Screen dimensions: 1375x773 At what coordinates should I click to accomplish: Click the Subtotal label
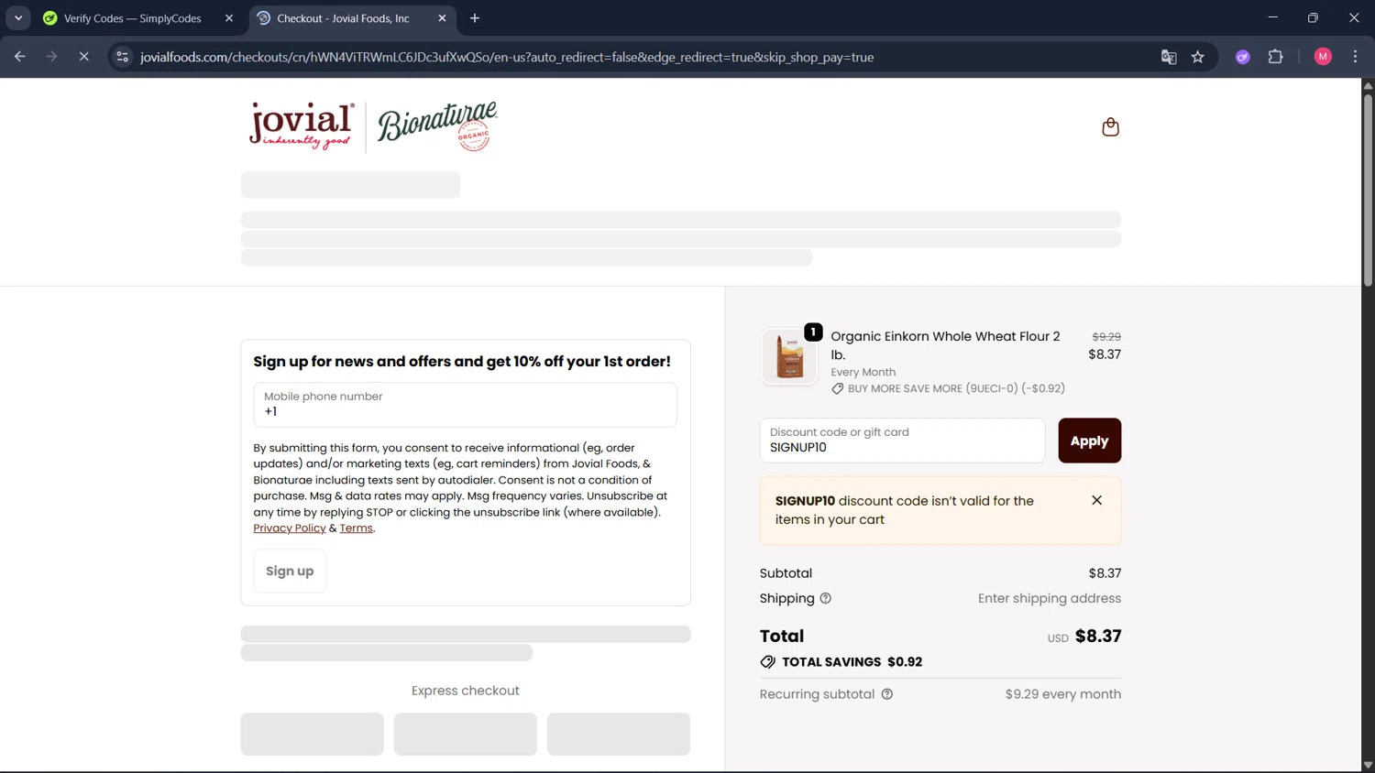(786, 573)
